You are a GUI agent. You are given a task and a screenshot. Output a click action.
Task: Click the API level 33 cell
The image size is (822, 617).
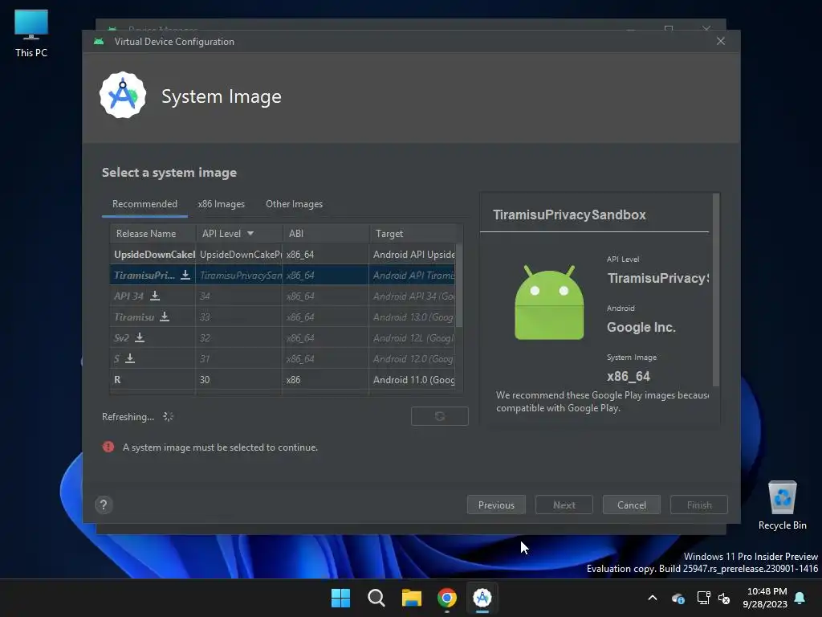[238, 317]
